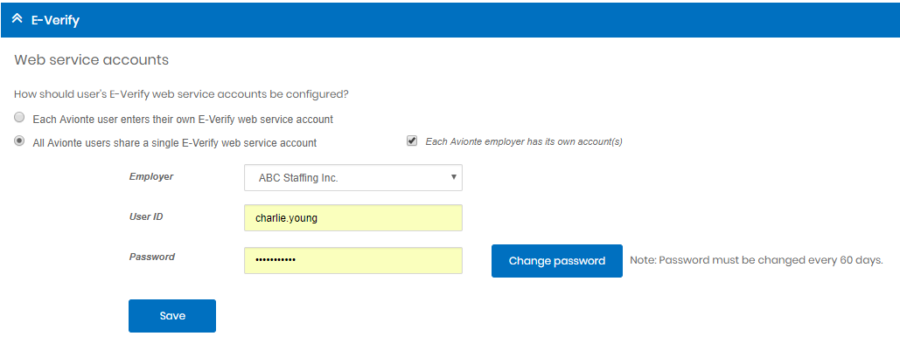
Task: Click the E-Verify header title
Action: (55, 21)
